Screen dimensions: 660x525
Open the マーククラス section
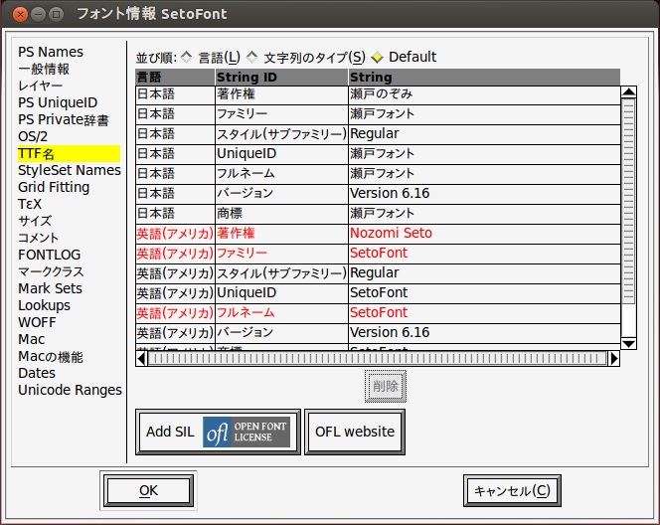(51, 271)
